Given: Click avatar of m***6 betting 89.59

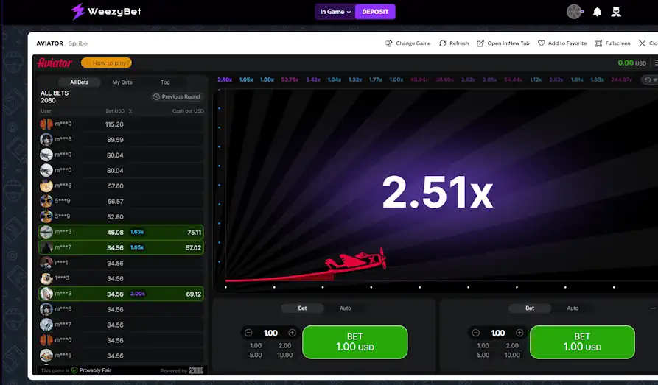Looking at the screenshot, I should (46, 139).
